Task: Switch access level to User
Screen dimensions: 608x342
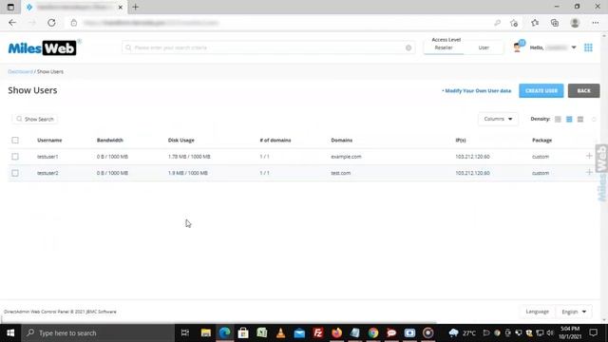Action: pyautogui.click(x=484, y=47)
